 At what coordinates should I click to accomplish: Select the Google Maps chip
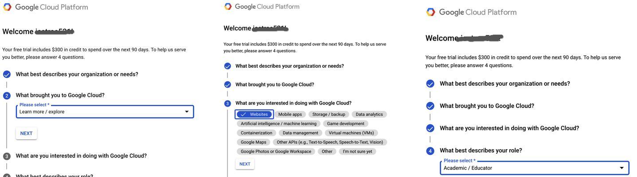click(254, 142)
